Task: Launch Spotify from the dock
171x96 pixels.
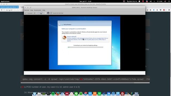Action: click(x=53, y=94)
